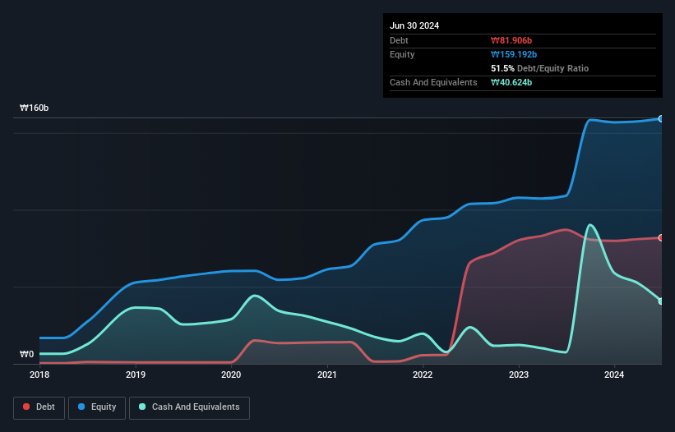Click the 2023 x-axis label

click(x=519, y=375)
